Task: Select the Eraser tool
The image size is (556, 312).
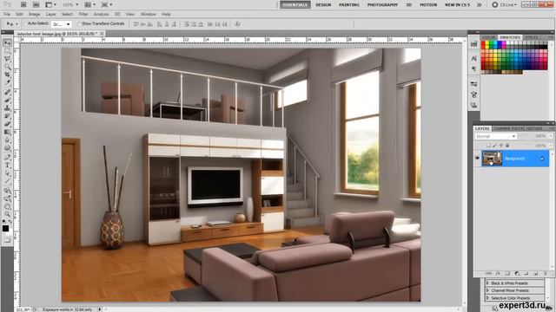Action: pyautogui.click(x=7, y=124)
